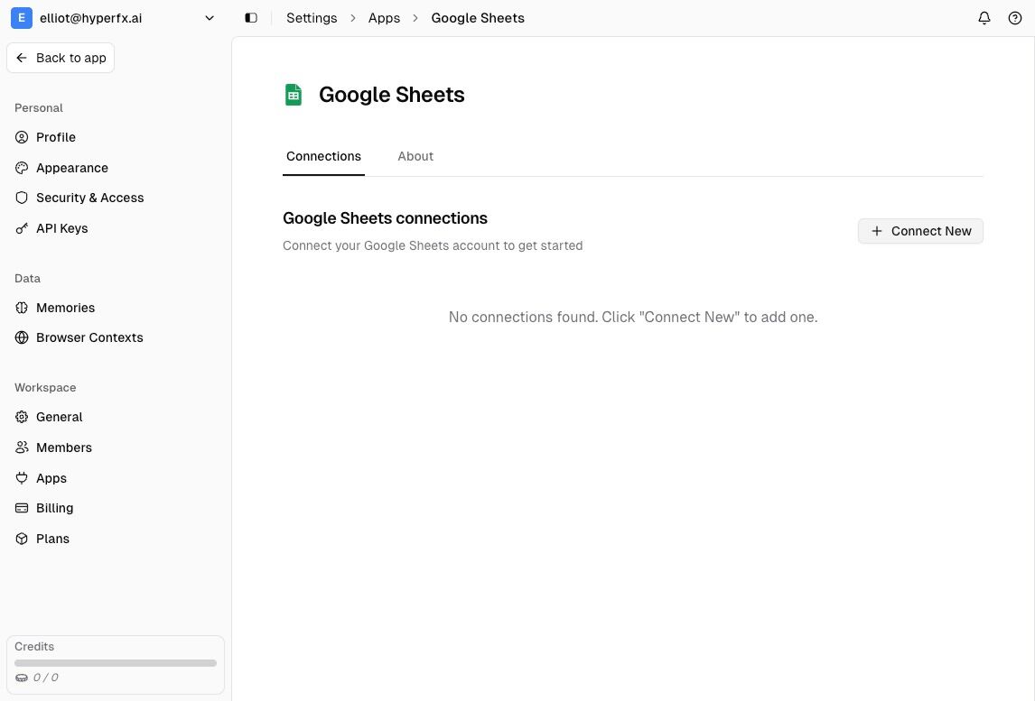Select the Connections tab
Screen dimensions: 1035x701
pyautogui.click(x=323, y=156)
